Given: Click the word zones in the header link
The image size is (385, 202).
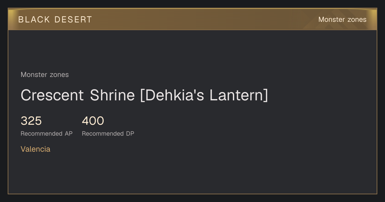Looking at the screenshot, I should (356, 20).
